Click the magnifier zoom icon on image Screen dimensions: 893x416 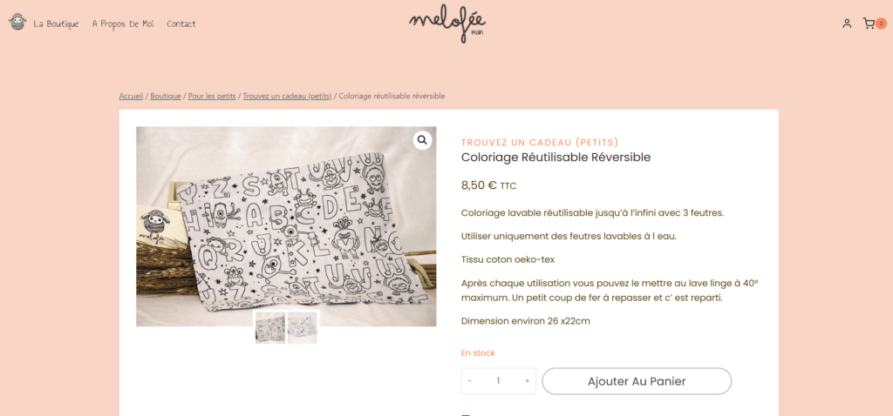(x=422, y=140)
